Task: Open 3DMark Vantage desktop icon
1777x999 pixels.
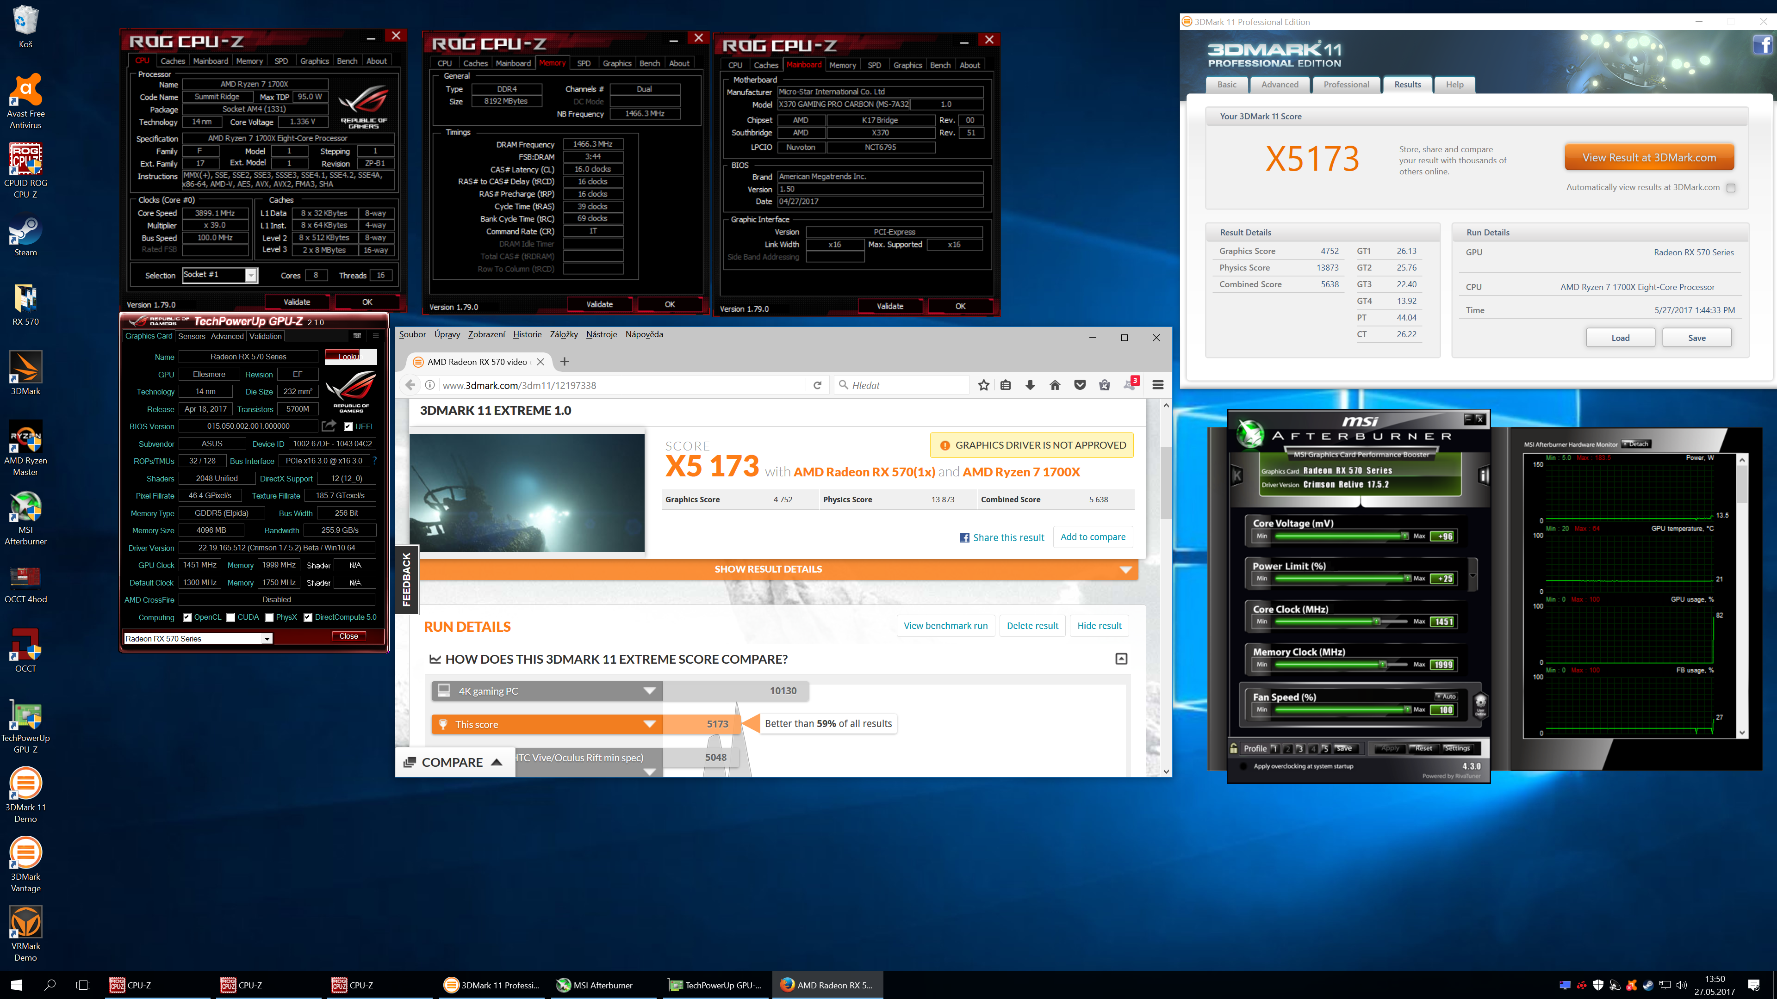Action: click(x=25, y=864)
